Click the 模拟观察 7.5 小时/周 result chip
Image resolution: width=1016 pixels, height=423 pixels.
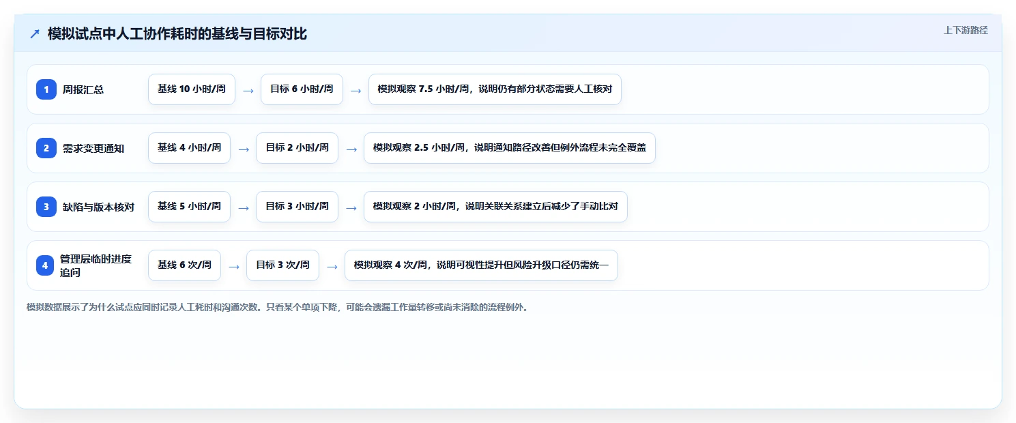495,89
